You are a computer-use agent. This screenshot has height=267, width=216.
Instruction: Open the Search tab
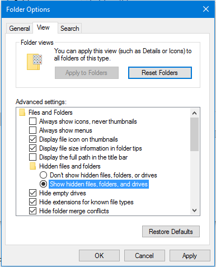[70, 29]
